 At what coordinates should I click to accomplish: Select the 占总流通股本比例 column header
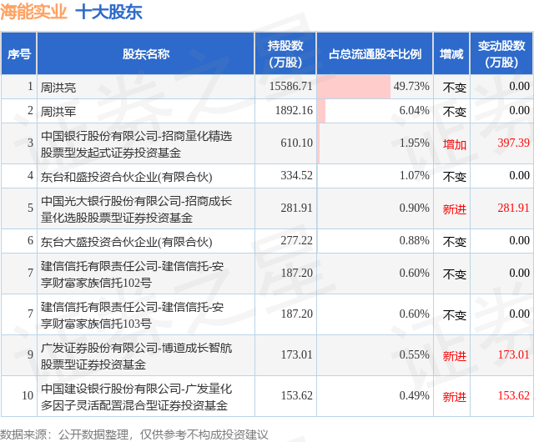(x=375, y=54)
